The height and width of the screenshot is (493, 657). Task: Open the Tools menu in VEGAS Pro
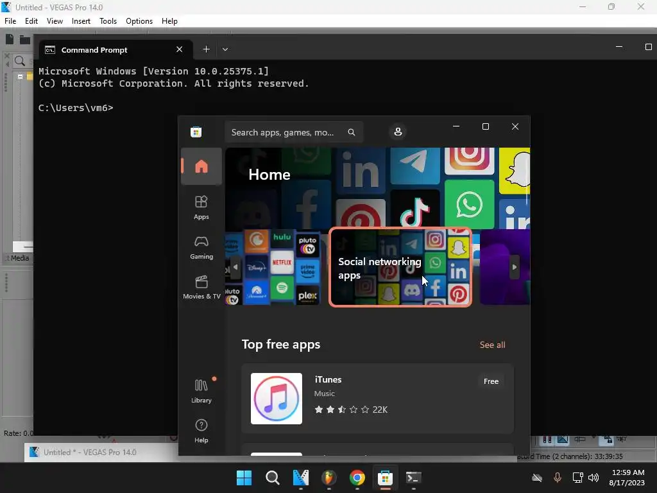[108, 21]
